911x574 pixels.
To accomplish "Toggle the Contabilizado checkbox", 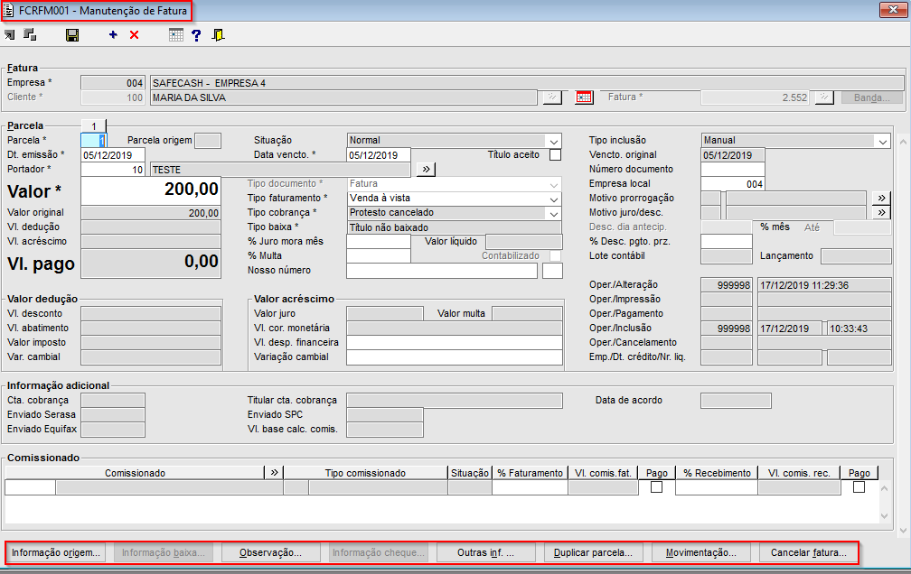I will [x=556, y=256].
